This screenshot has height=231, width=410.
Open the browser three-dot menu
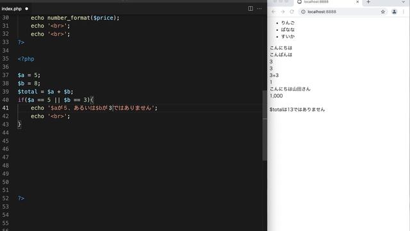[x=404, y=12]
